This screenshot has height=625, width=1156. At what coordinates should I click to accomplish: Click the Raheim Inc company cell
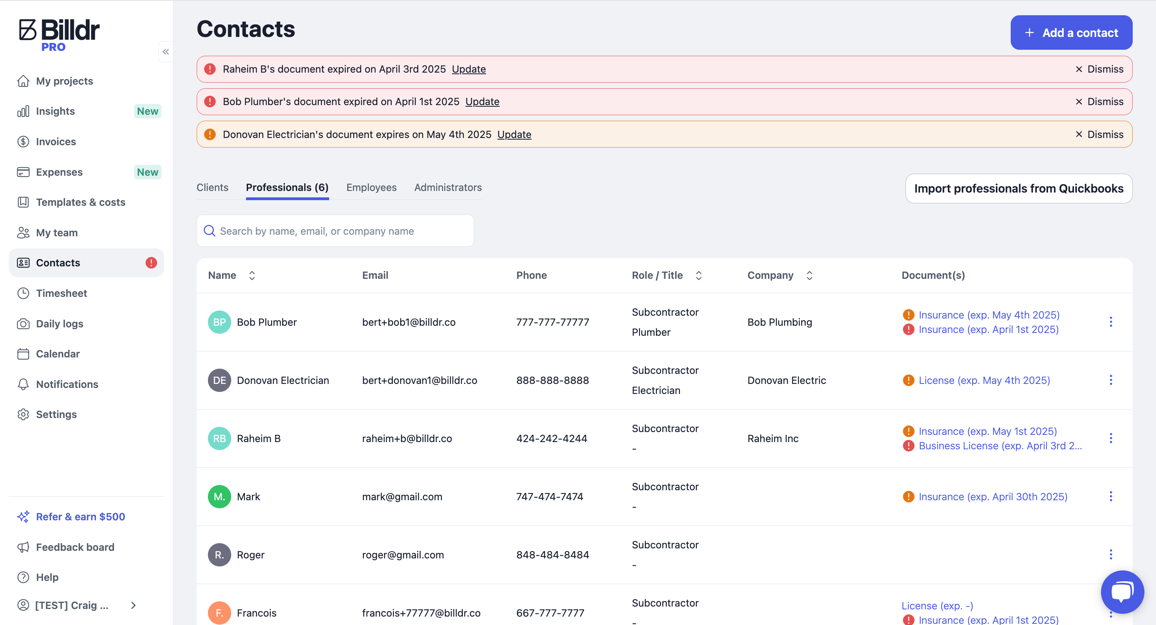[x=773, y=438]
